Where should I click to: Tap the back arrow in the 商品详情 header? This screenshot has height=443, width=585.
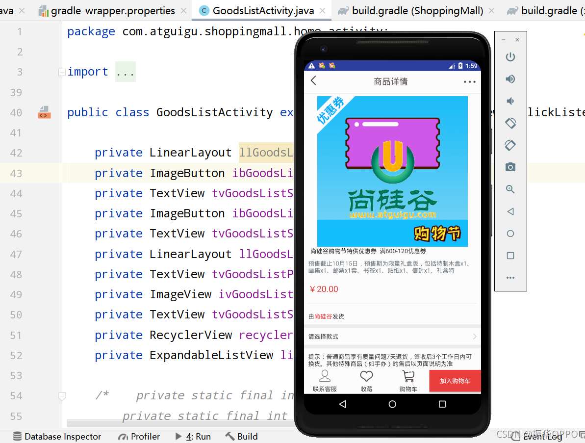tap(313, 80)
